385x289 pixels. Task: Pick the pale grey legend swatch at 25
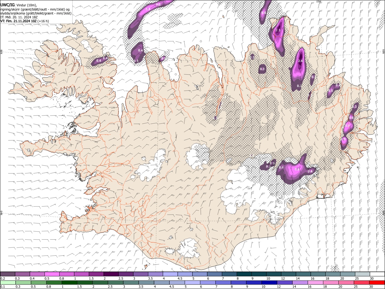coord(362,274)
